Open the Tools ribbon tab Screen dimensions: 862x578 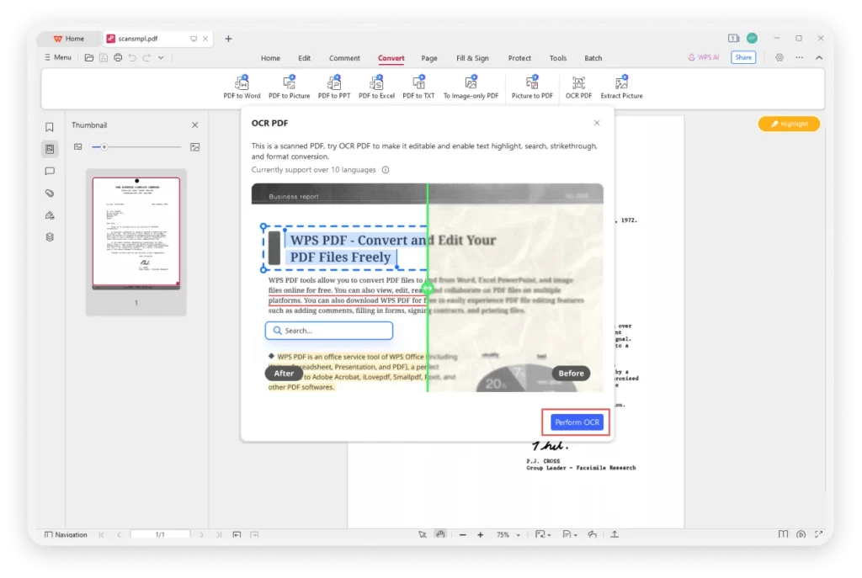[558, 58]
